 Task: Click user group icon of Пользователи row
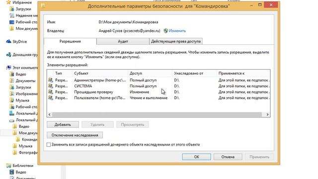click(x=51, y=97)
